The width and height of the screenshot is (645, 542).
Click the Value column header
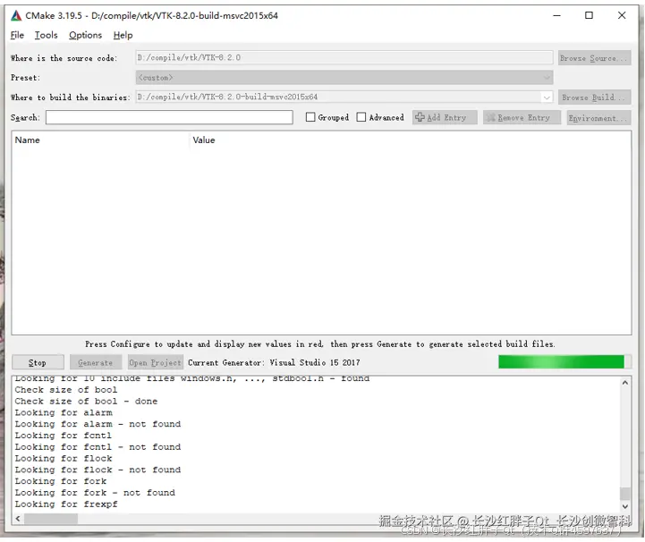coord(204,140)
